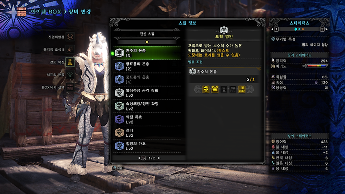This screenshot has height=194, width=345.
Task: Click the 아이템 BOX breadcrumb title
Action: click(46, 12)
